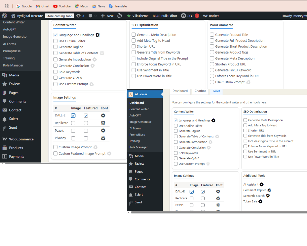
Task: Open the AI Assistant gear in overlaid window
Action: (261, 184)
